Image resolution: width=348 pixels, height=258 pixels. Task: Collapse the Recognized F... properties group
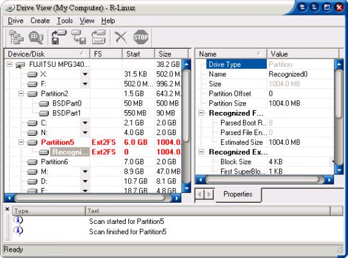pos(201,113)
